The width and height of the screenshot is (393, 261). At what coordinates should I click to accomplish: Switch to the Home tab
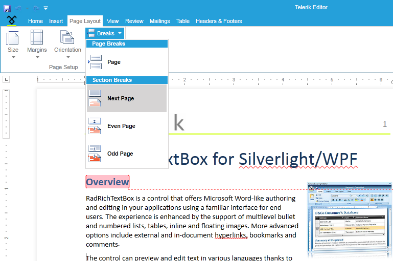click(35, 21)
